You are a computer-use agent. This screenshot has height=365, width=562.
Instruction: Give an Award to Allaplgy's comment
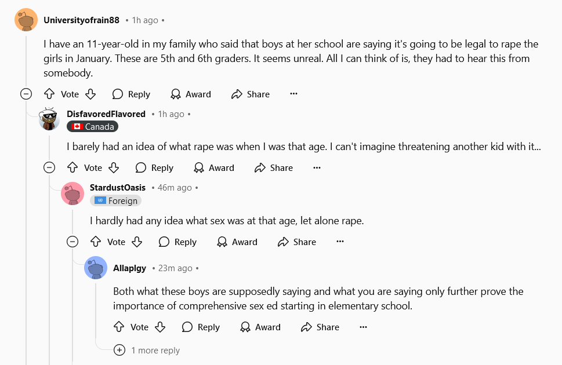coord(260,327)
